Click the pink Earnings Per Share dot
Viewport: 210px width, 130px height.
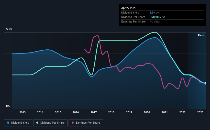(73, 123)
